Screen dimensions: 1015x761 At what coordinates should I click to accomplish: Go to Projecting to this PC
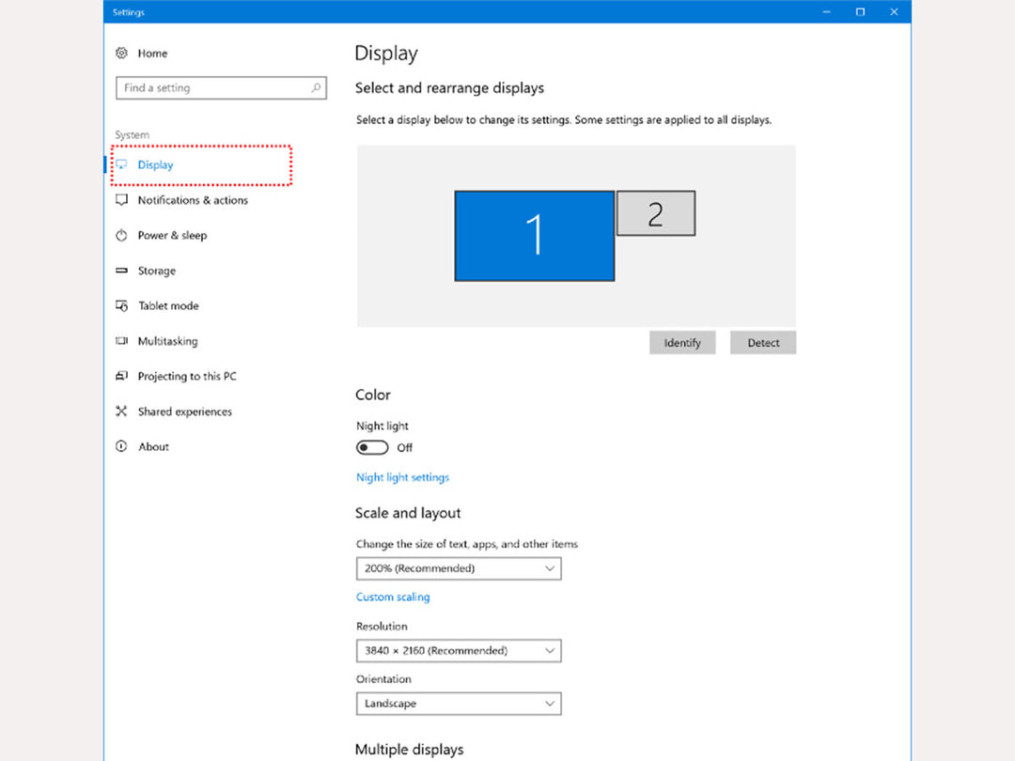(187, 377)
